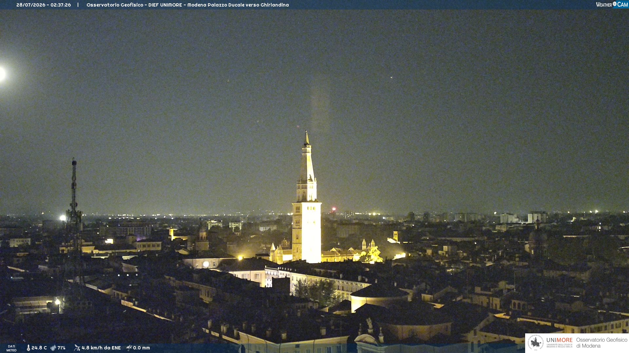Click the WeatherCAM logo
This screenshot has height=353, width=629.
coord(612,4)
